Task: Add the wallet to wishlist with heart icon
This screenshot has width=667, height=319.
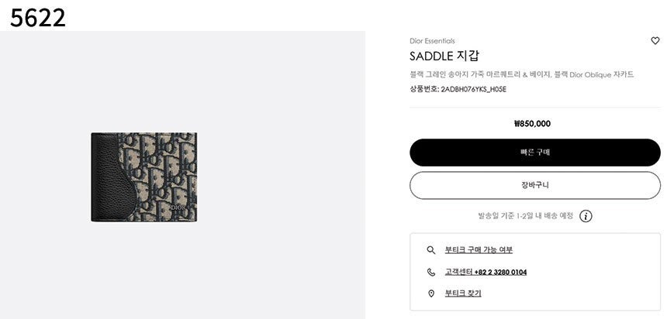Action: (655, 41)
